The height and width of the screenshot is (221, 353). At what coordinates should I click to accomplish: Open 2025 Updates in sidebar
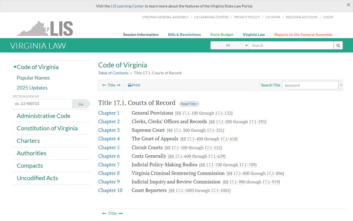[x=32, y=88]
